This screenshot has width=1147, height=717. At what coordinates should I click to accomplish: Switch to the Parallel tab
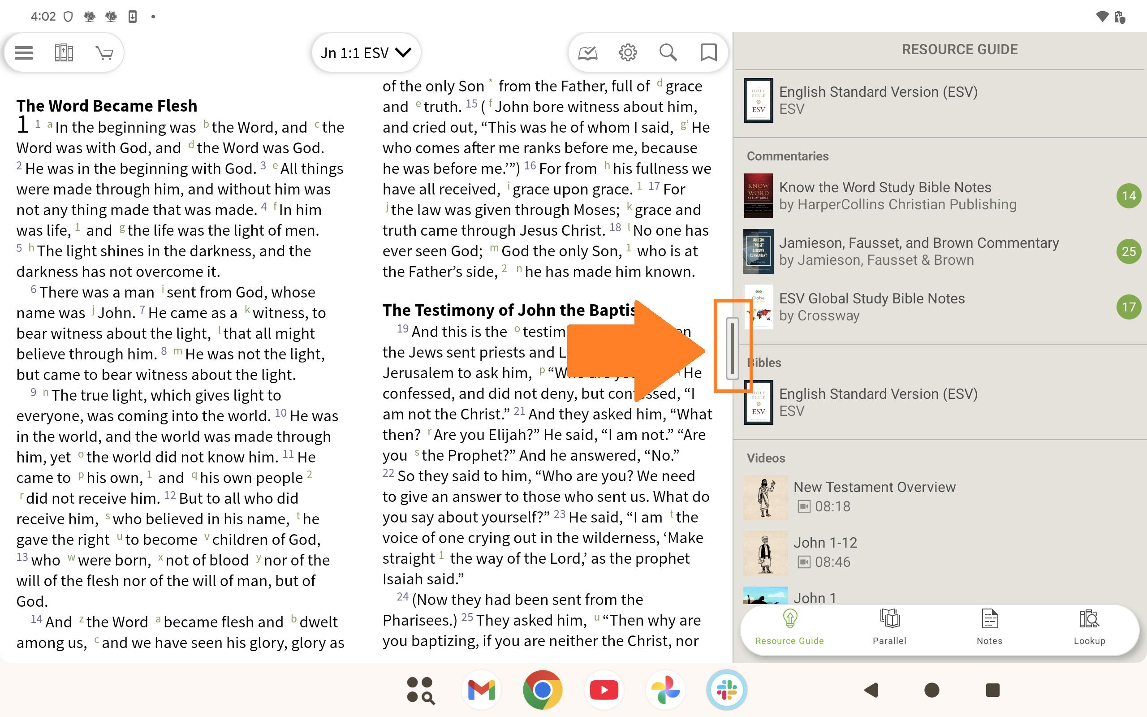click(889, 627)
